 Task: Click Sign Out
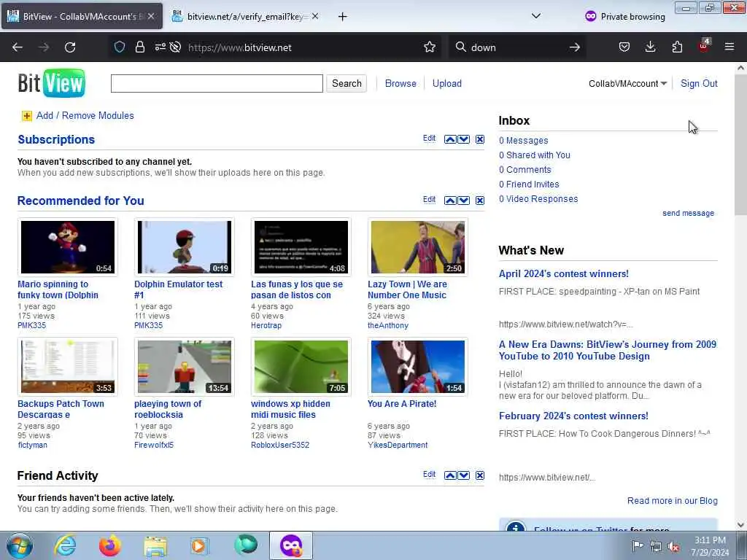click(699, 83)
